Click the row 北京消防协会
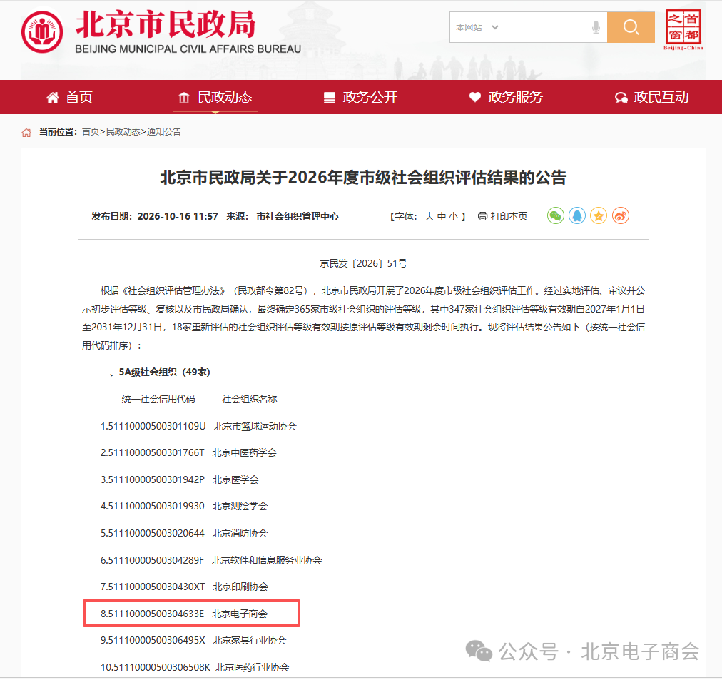This screenshot has height=680, width=722. point(184,533)
